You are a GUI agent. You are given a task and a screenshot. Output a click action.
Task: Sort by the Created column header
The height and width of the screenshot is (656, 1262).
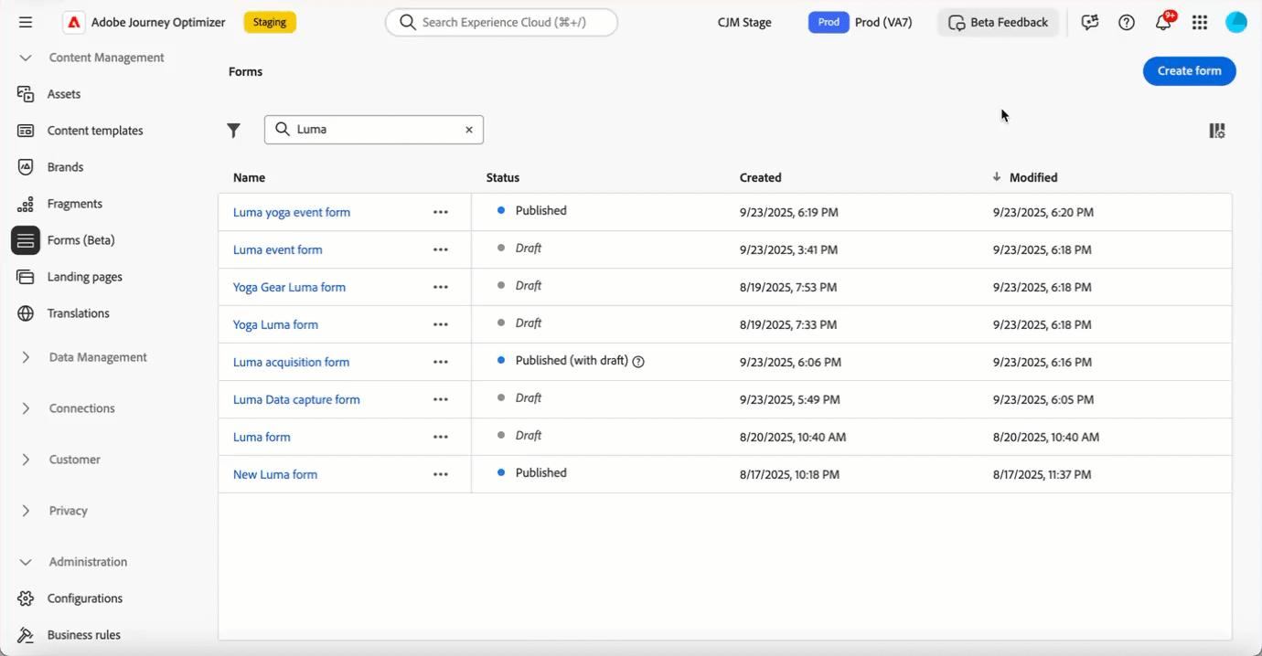[761, 177]
